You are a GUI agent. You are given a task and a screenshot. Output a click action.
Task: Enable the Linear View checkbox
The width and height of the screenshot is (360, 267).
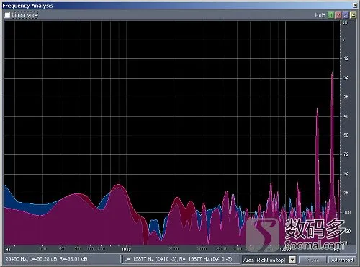coord(7,15)
